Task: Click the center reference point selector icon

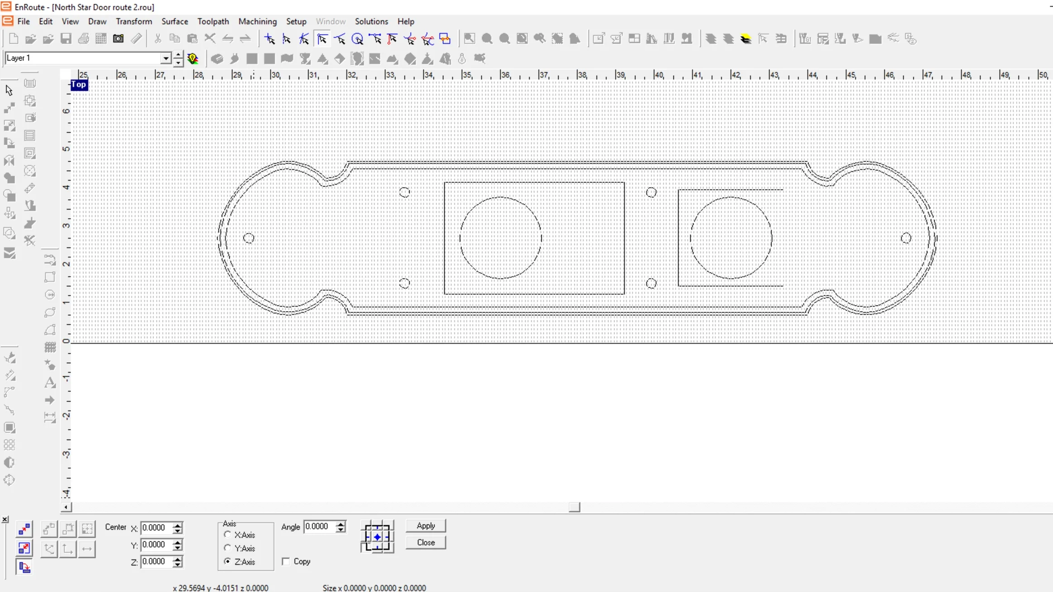Action: tap(377, 537)
